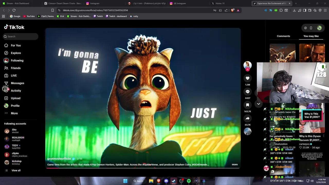
Task: Open browser extensions puzzle icon
Action: click(281, 10)
